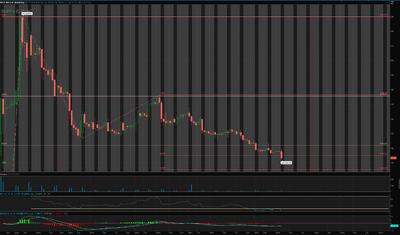Click the MACD zero line value box

[x=66, y=213]
